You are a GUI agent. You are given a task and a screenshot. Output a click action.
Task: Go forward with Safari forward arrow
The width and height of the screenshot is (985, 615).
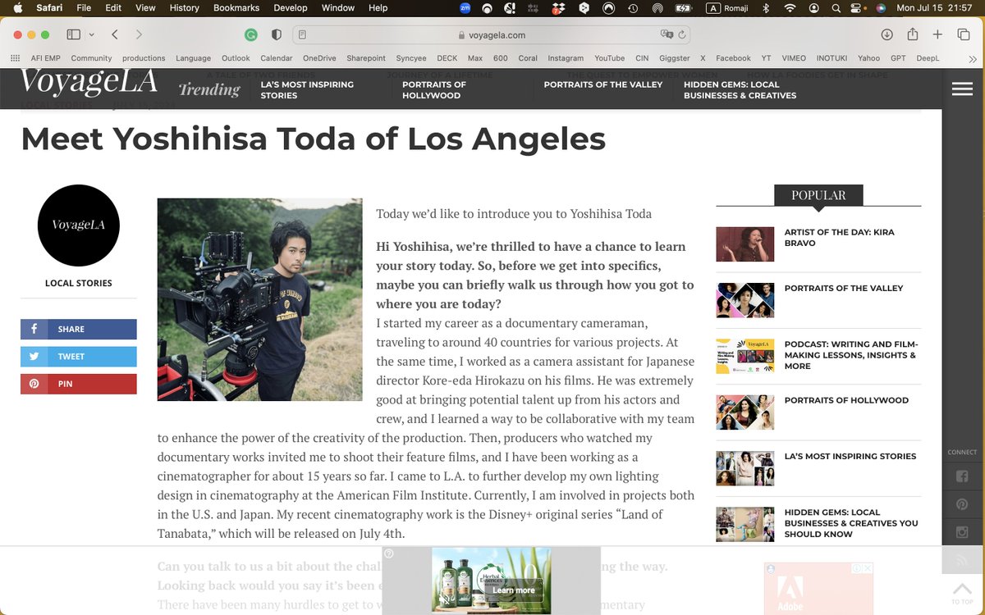coord(139,34)
